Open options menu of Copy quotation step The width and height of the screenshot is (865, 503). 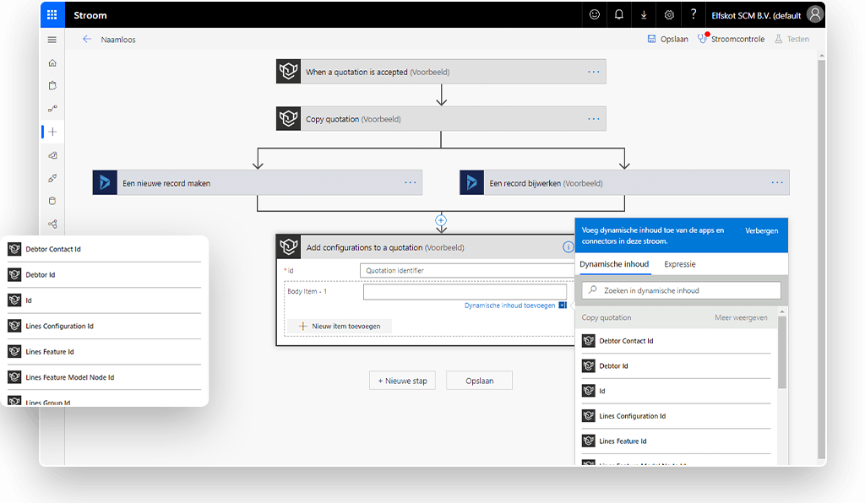tap(594, 119)
